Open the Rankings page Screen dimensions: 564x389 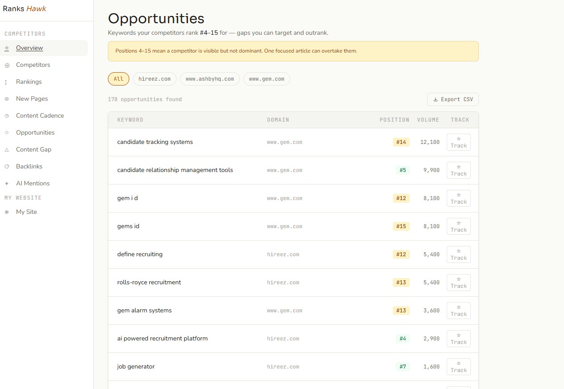coord(44,82)
